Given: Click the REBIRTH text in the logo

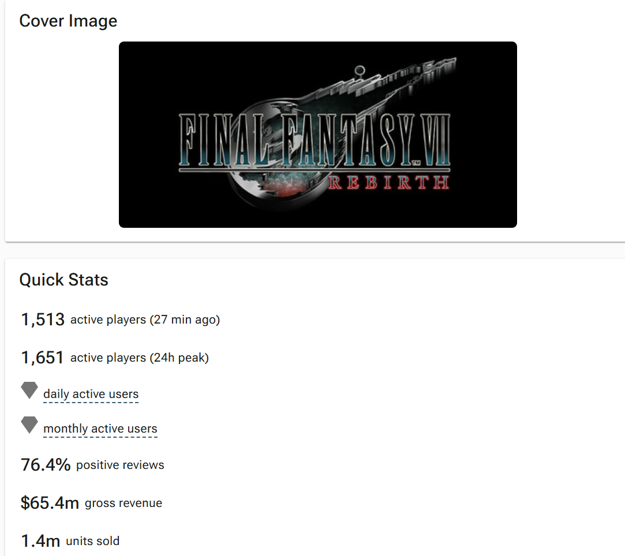Looking at the screenshot, I should 388,182.
